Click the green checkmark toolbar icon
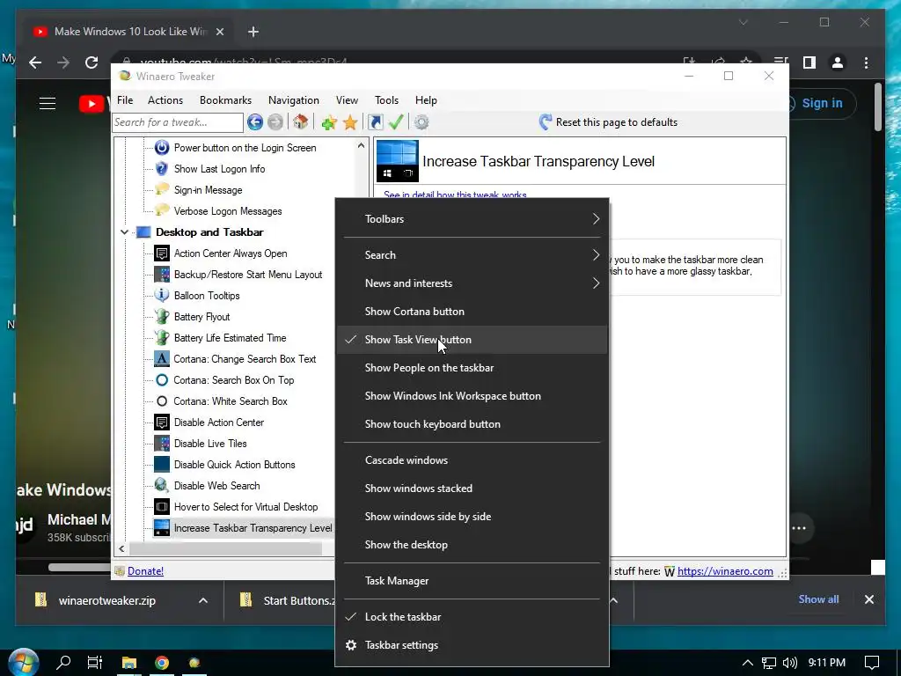This screenshot has height=676, width=901. (x=396, y=121)
